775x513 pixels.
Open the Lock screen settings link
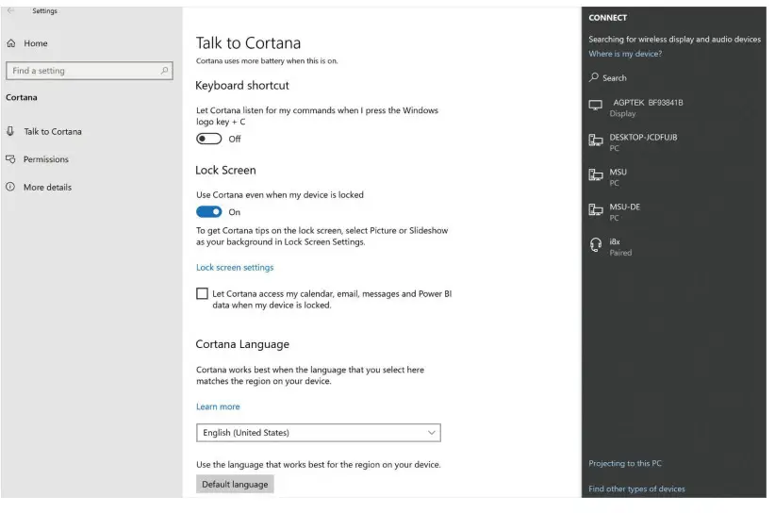click(x=235, y=268)
